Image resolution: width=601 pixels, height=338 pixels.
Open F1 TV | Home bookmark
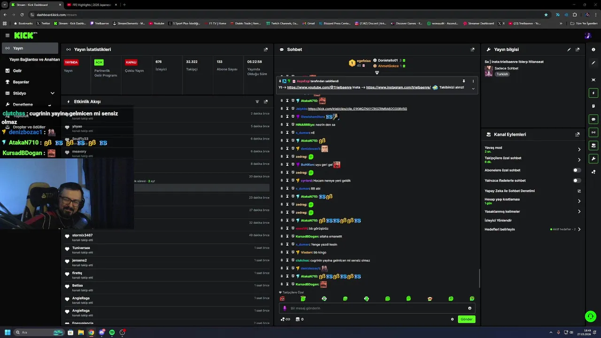click(x=216, y=23)
